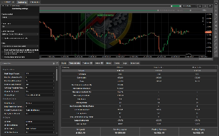Image resolution: width=219 pixels, height=136 pixels.
Task: Click the green profit label on chart
Action: pyautogui.click(x=105, y=15)
